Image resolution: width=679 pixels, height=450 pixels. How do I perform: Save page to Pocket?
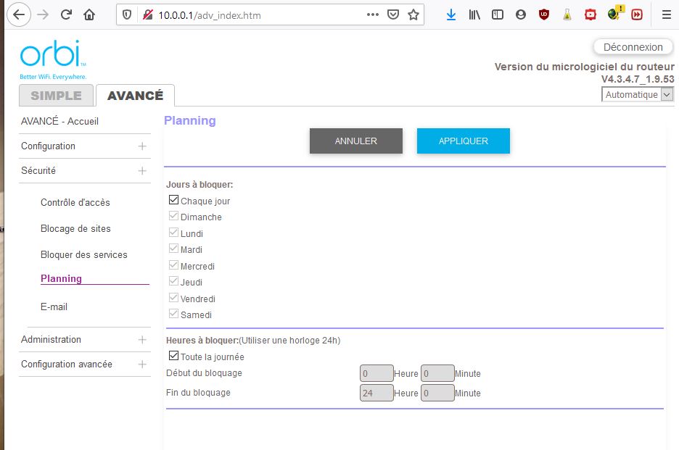pyautogui.click(x=392, y=14)
